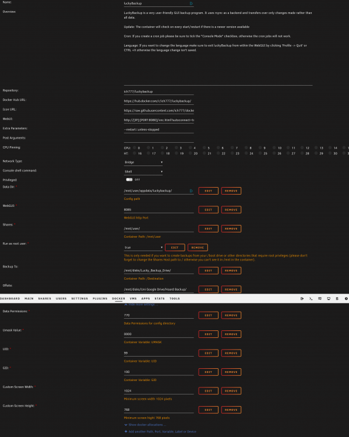Click Remove for Umask Value

click(x=231, y=334)
